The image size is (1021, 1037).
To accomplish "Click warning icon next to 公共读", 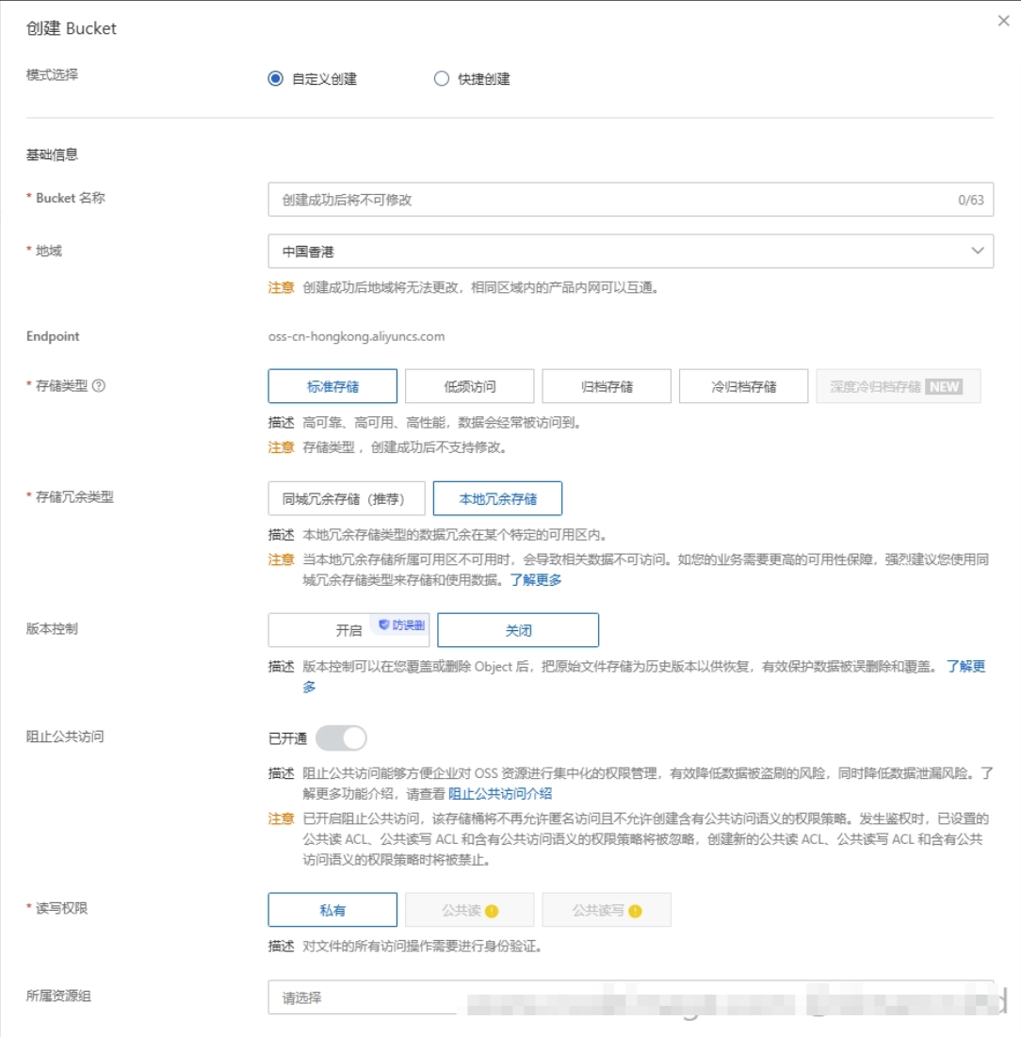I will coord(494,910).
